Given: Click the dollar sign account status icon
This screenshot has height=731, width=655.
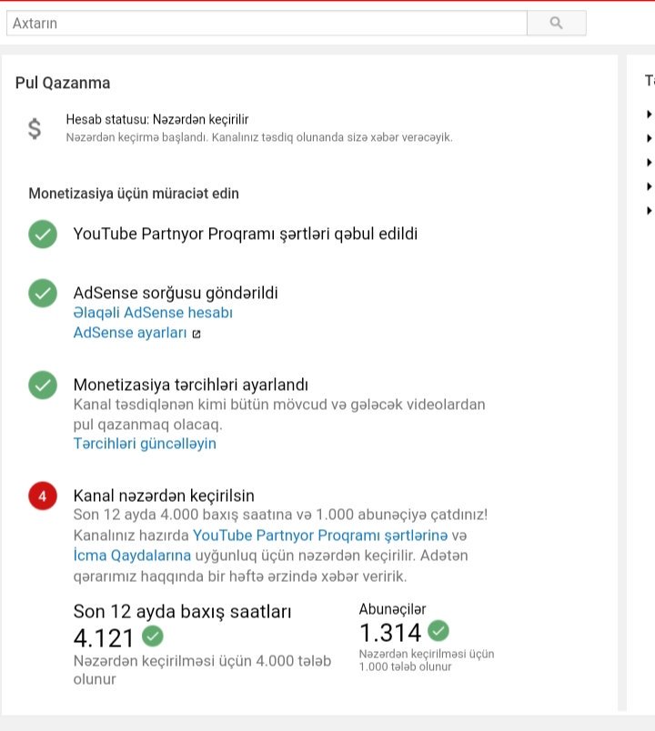Looking at the screenshot, I should coord(35,128).
